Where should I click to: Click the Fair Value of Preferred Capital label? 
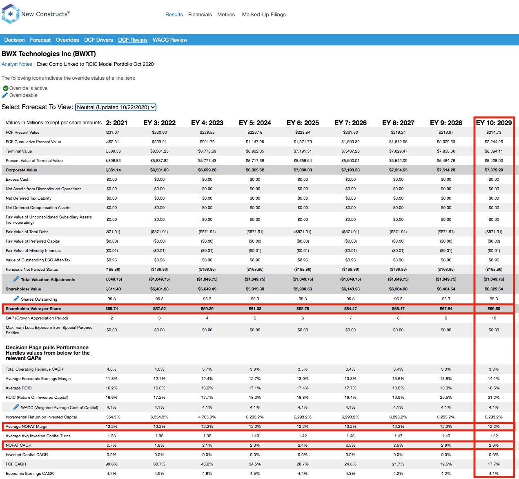[33, 241]
